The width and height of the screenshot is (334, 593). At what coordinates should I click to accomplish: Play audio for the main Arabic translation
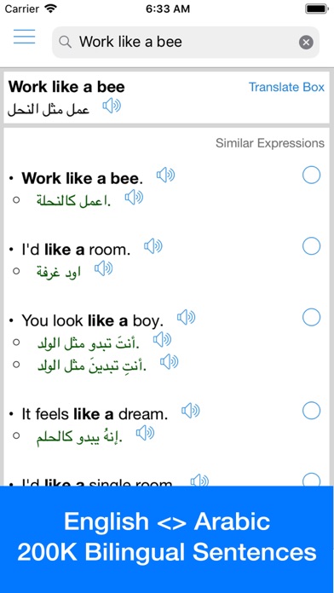coord(112,106)
